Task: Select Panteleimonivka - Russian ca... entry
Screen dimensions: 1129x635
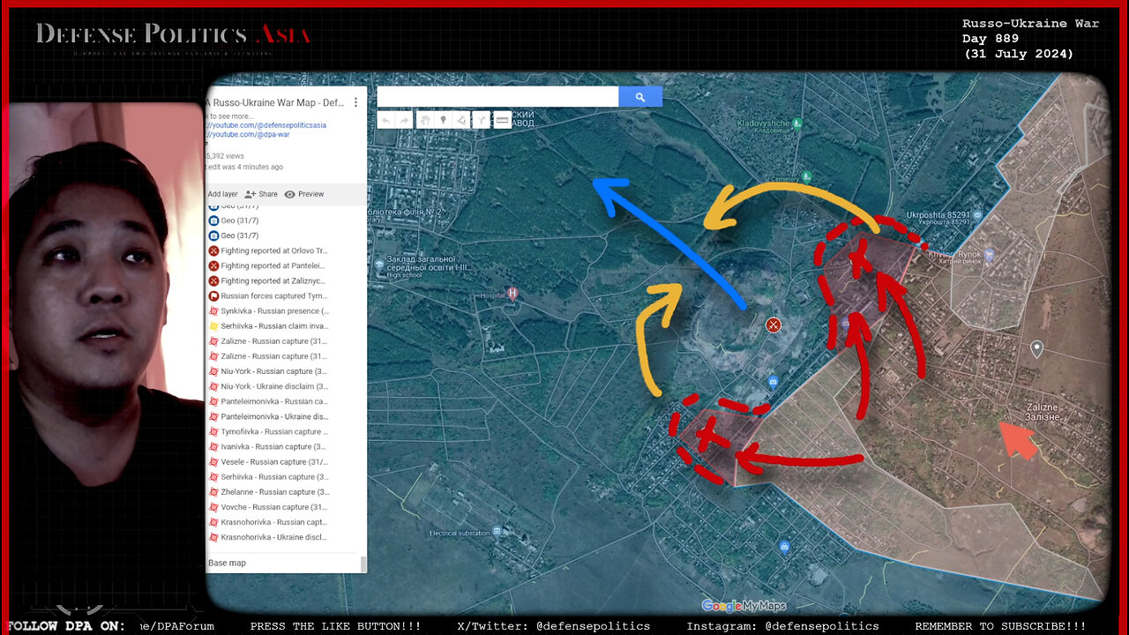Action: 269,401
